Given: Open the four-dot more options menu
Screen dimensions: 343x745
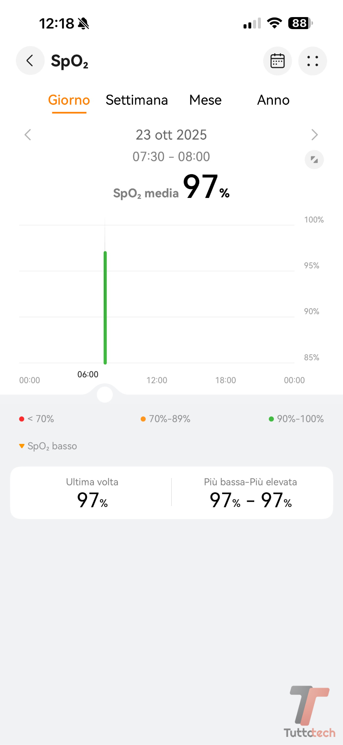Looking at the screenshot, I should click(x=312, y=61).
